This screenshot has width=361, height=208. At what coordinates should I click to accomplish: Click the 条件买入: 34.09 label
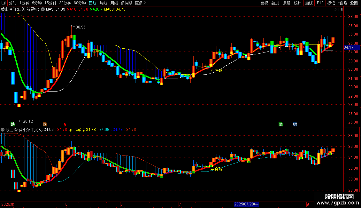[40, 130]
